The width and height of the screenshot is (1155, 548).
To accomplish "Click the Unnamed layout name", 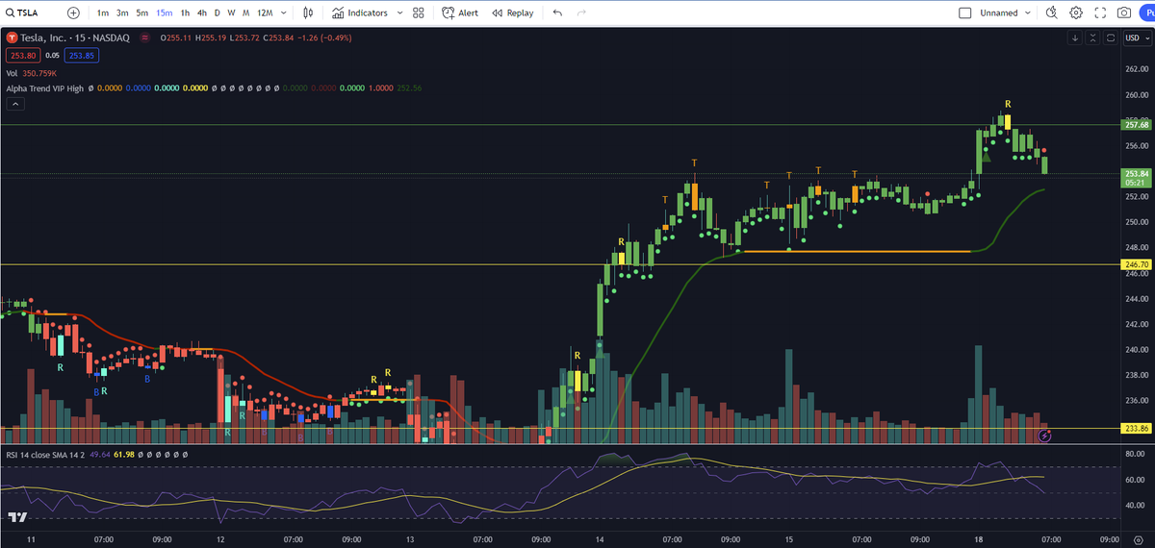I will pyautogui.click(x=999, y=13).
